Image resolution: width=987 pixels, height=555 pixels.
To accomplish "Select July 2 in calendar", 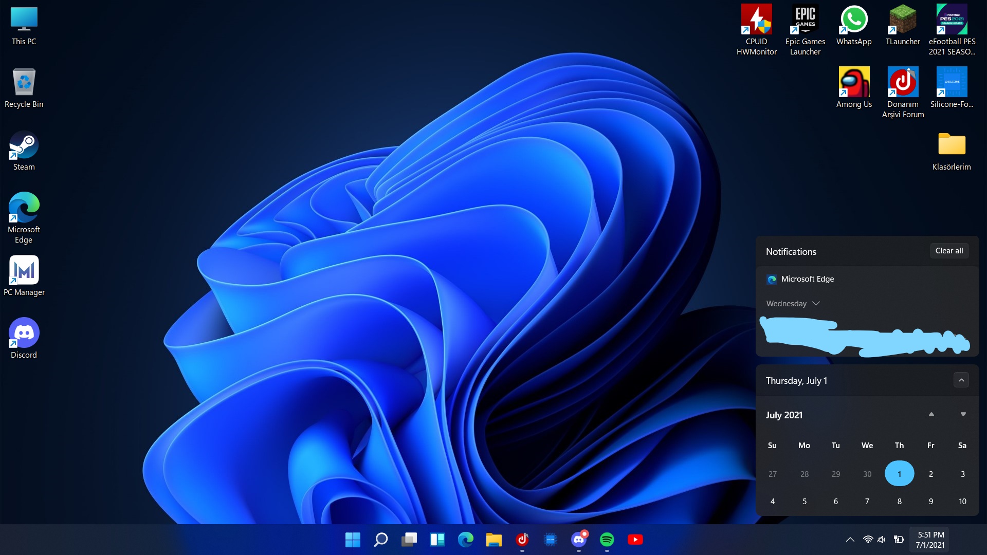I will coord(931,474).
